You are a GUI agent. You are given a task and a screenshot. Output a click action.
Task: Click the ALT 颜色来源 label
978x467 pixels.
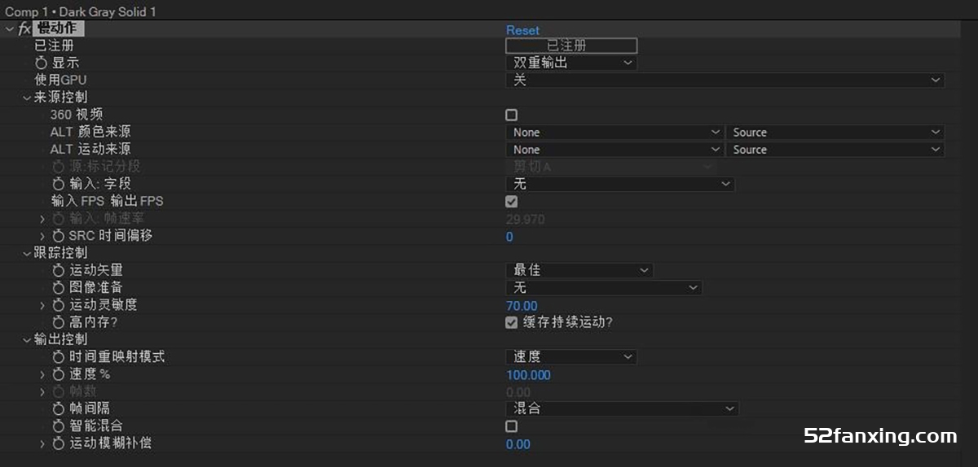[x=90, y=132]
